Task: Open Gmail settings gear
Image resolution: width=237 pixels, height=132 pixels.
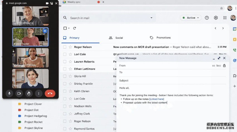Action: [216, 18]
